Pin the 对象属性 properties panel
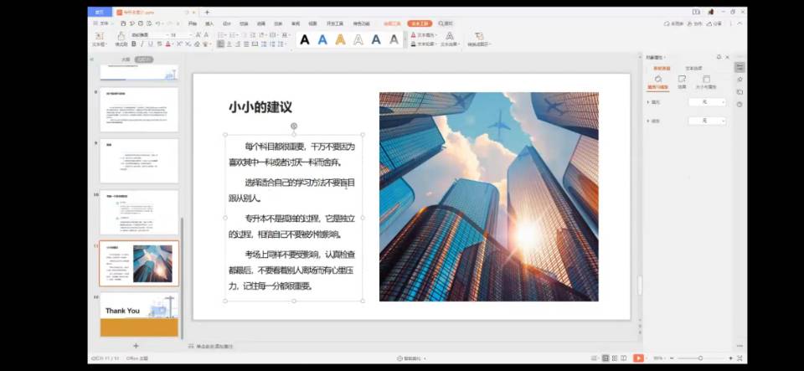This screenshot has width=804, height=371. click(x=718, y=57)
